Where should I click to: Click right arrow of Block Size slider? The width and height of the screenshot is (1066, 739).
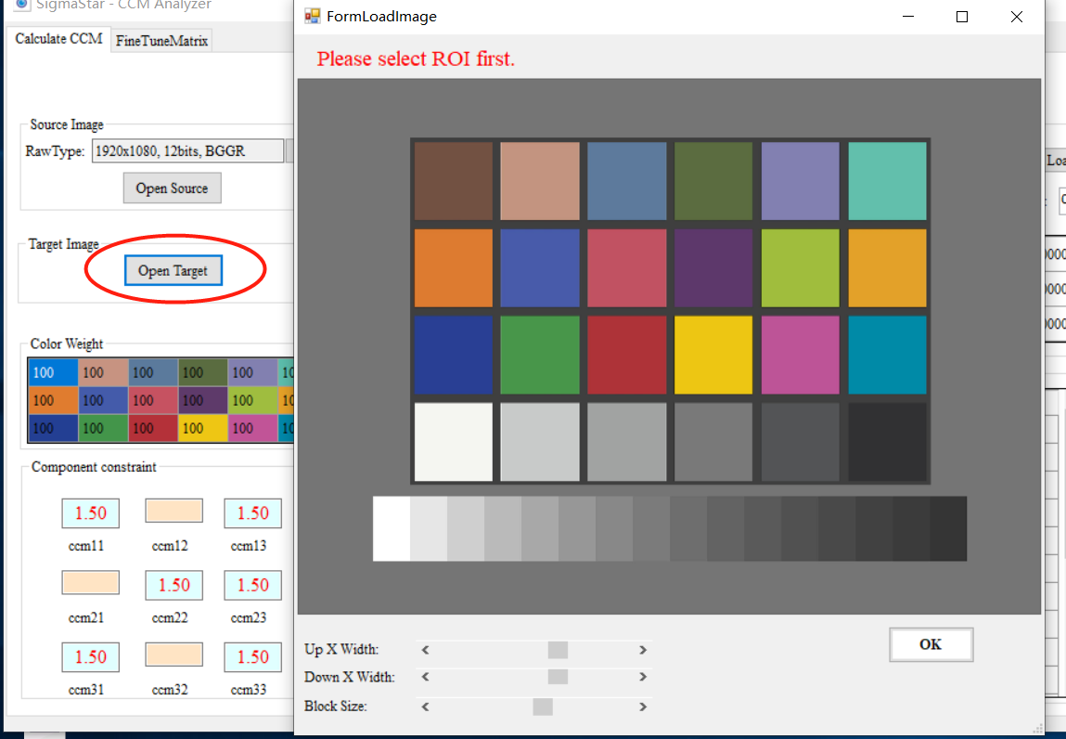[x=642, y=707]
